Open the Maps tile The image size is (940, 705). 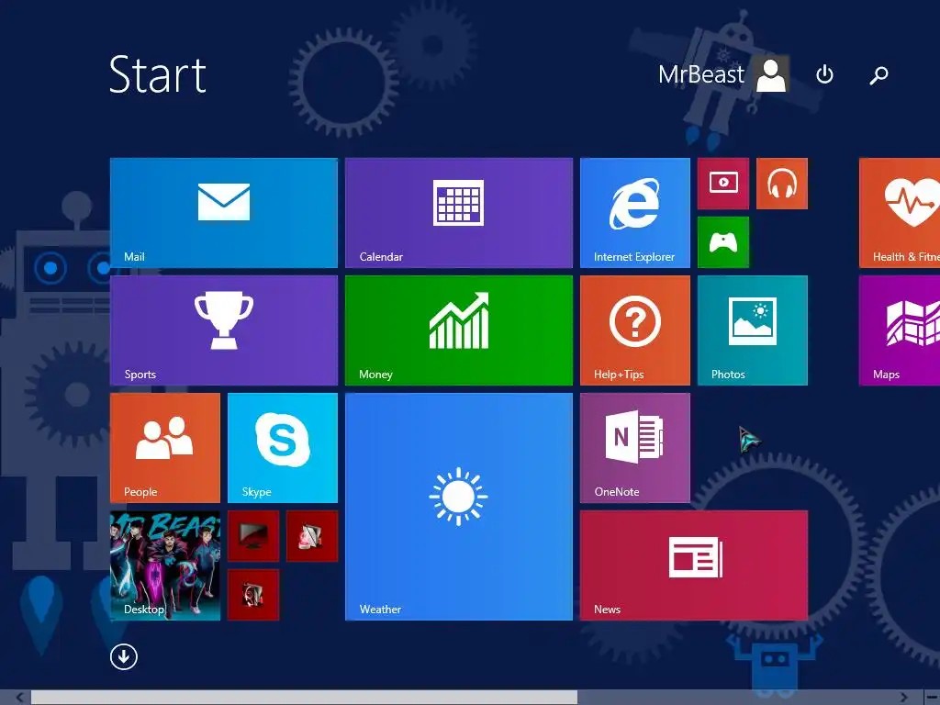(900, 330)
